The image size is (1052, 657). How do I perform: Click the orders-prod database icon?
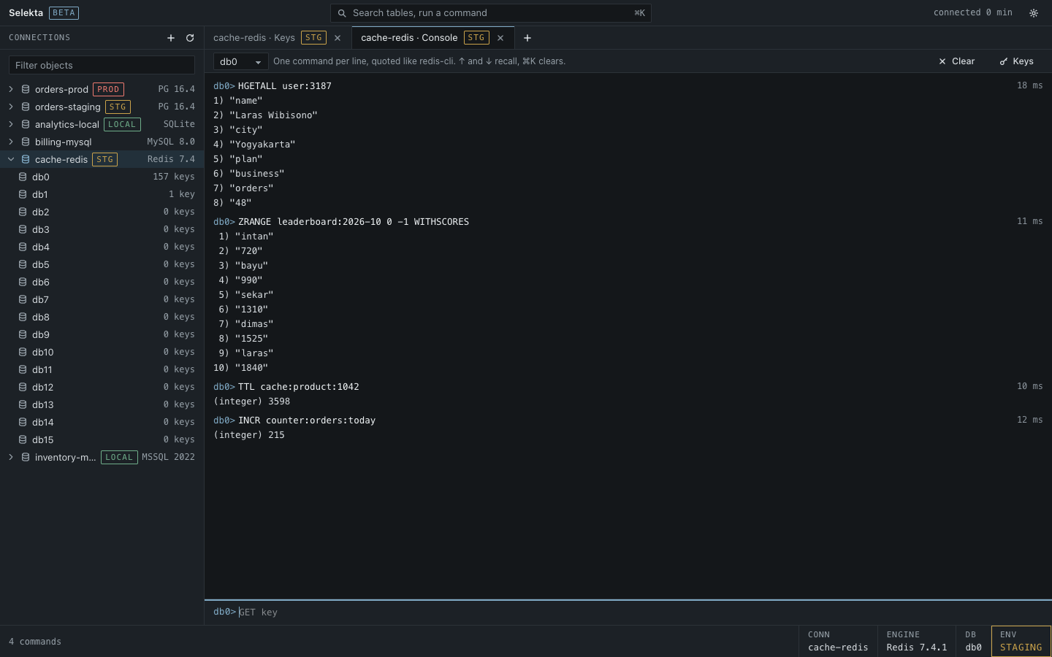[26, 89]
